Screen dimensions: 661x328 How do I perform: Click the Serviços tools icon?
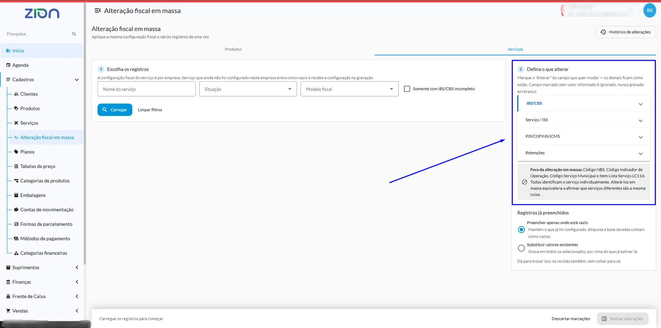tap(16, 123)
